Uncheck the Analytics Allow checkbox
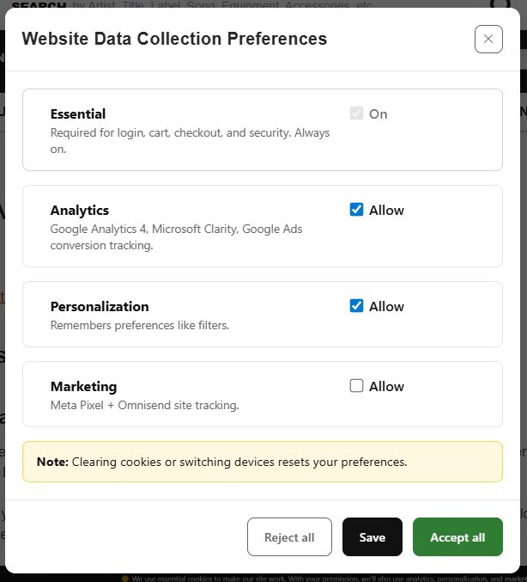The height and width of the screenshot is (582, 527). click(357, 210)
